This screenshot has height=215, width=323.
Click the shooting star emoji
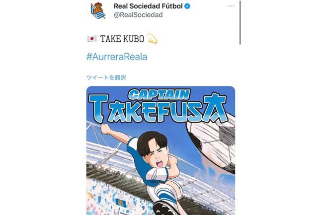coord(152,39)
